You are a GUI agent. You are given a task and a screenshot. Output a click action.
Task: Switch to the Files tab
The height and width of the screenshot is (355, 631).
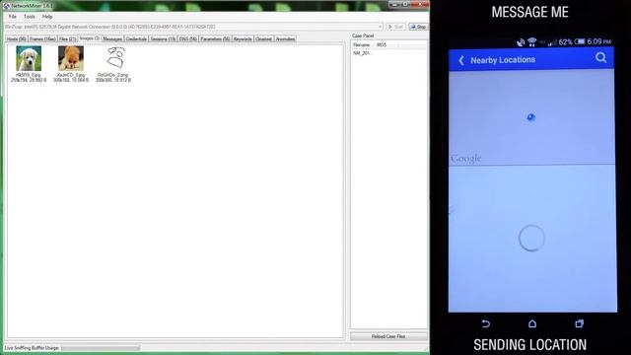coord(68,39)
